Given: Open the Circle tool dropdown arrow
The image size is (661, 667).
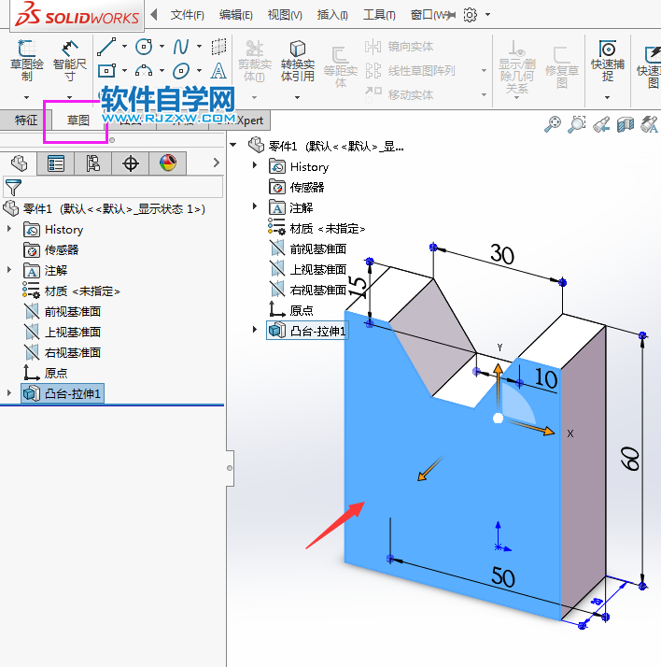Looking at the screenshot, I should (162, 46).
